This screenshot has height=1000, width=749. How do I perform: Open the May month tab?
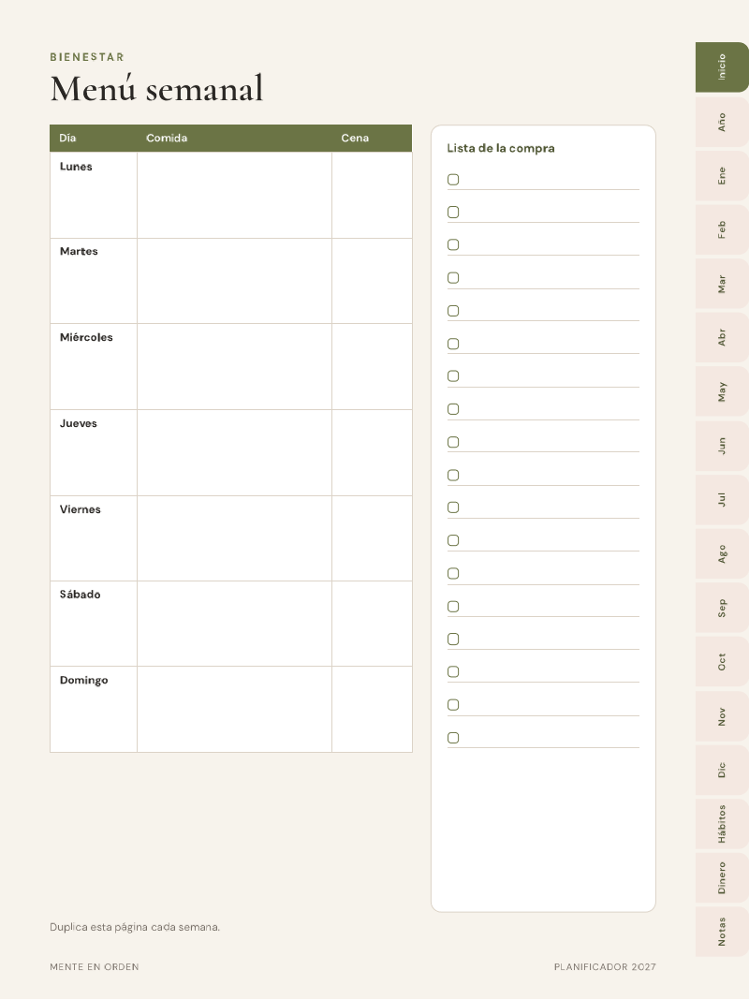(722, 391)
